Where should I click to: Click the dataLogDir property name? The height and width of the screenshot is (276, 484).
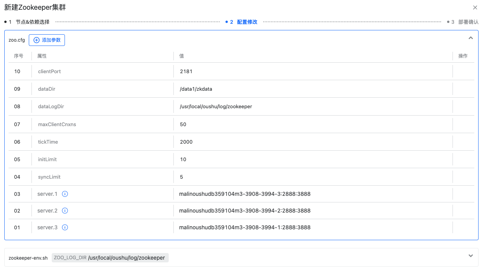(x=51, y=107)
